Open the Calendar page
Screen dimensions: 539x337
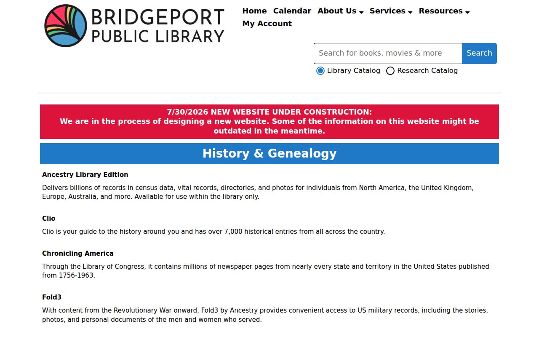[292, 11]
